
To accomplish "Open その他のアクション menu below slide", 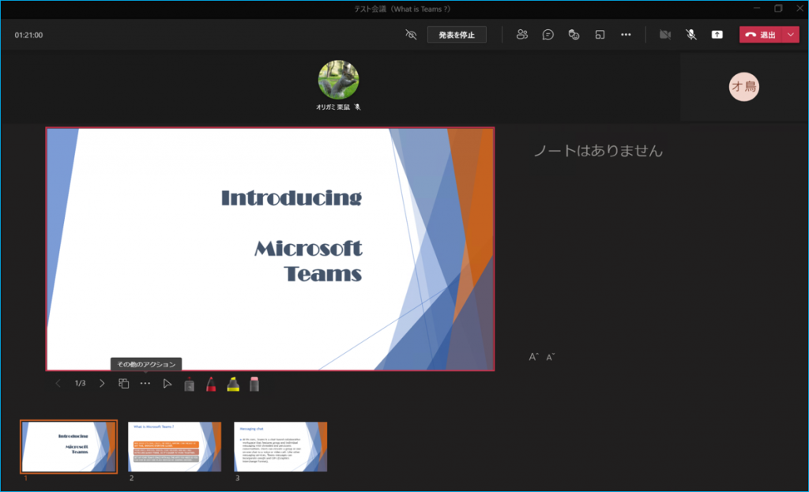I will 145,384.
